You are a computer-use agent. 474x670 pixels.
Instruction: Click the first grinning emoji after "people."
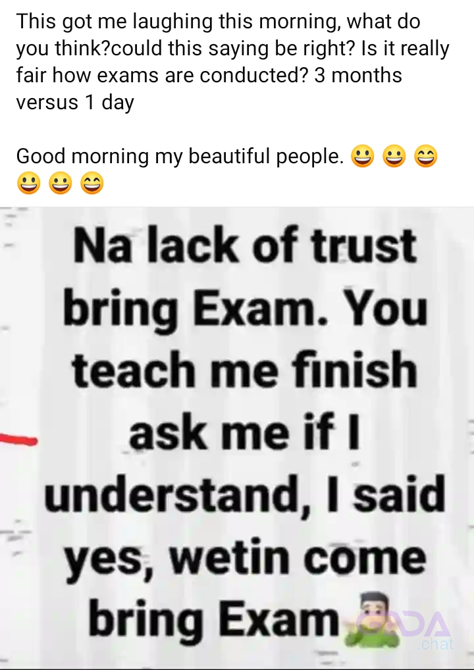click(363, 156)
